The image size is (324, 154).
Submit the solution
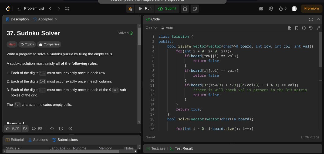point(167,9)
